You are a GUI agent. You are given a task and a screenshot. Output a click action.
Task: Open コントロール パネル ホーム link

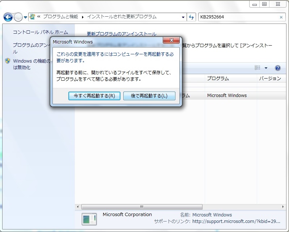click(41, 32)
